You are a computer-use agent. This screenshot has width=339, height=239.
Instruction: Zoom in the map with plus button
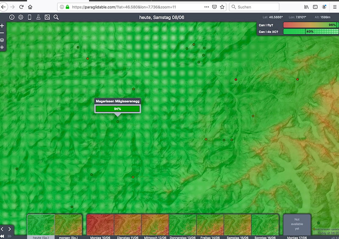[x=2, y=26]
